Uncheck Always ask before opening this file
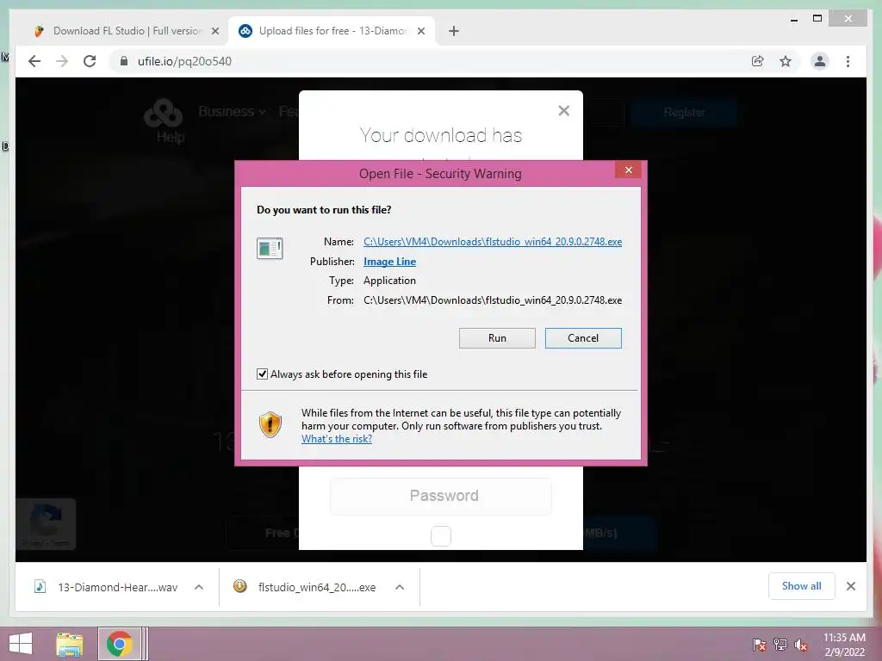 [x=262, y=374]
